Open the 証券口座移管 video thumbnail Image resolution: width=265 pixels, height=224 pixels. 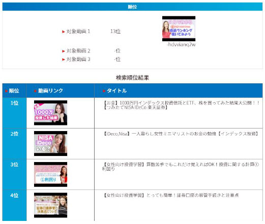pos(50,205)
